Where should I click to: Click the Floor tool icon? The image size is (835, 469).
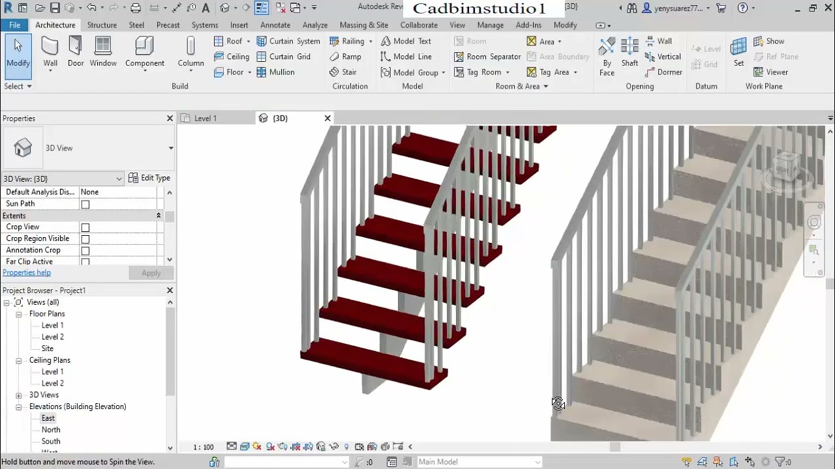pyautogui.click(x=219, y=72)
